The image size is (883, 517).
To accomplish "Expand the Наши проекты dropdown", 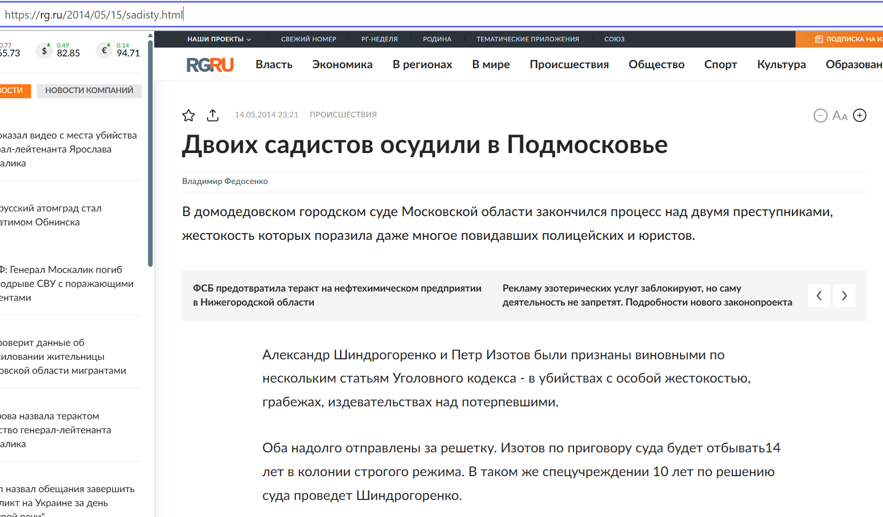I will [219, 39].
